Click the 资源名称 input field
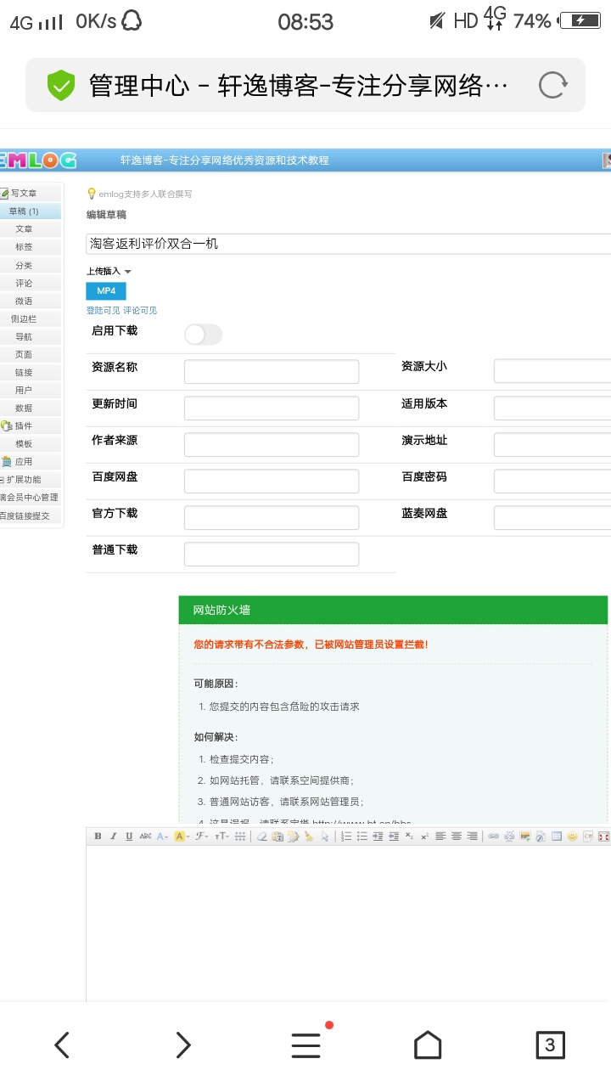The image size is (611, 1087). click(x=272, y=371)
